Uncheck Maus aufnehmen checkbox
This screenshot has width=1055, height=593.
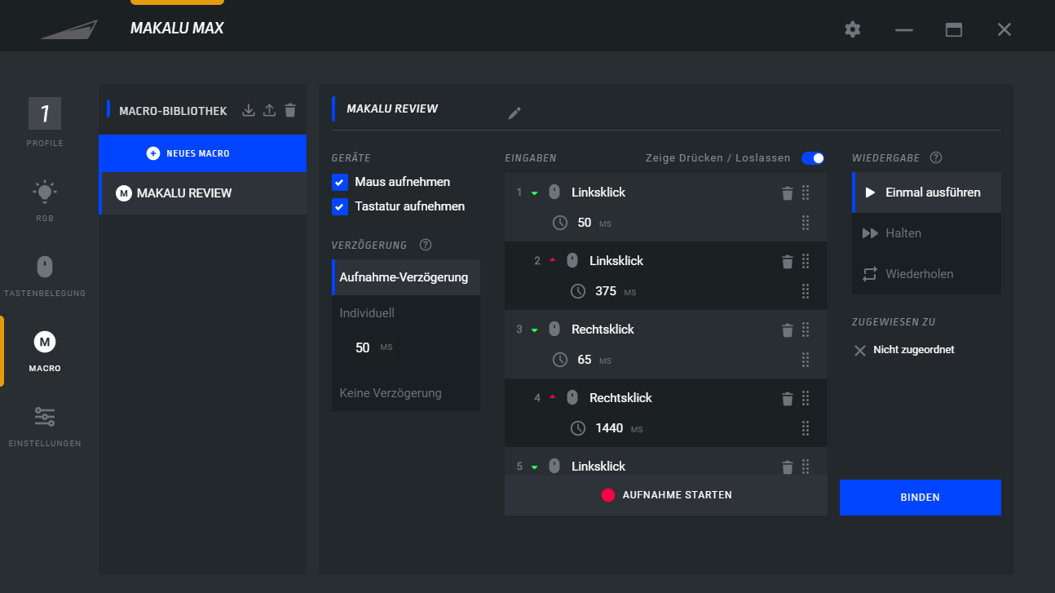coord(340,182)
